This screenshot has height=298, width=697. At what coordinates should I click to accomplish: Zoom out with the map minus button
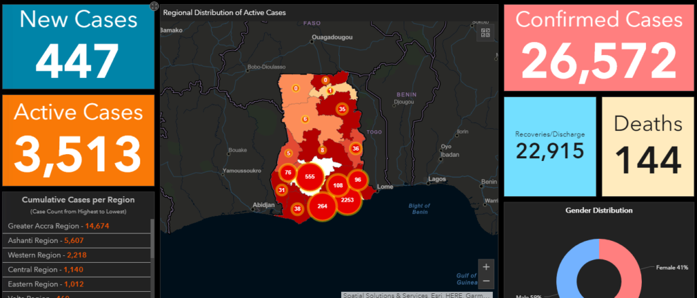pos(485,280)
